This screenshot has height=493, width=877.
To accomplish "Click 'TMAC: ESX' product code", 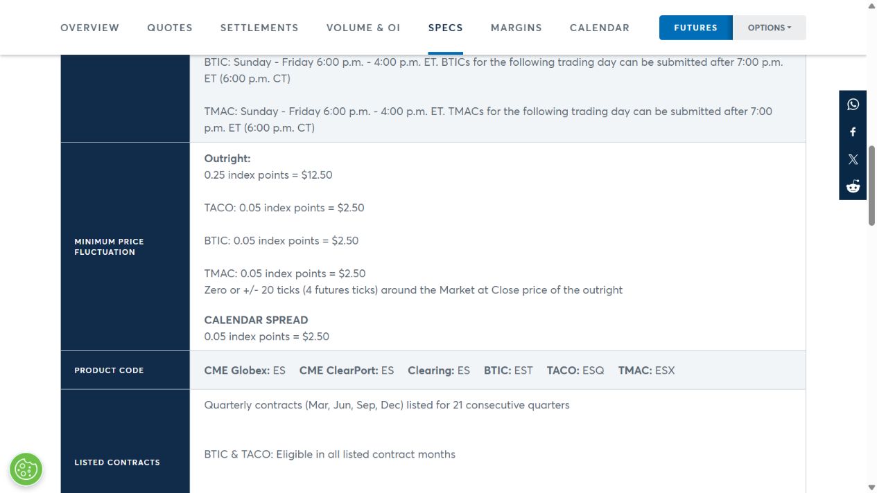I will coord(647,370).
